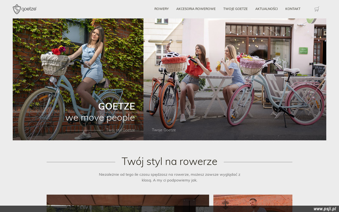339x212 pixels.
Task: Open the shopping cart icon
Action: click(x=317, y=9)
